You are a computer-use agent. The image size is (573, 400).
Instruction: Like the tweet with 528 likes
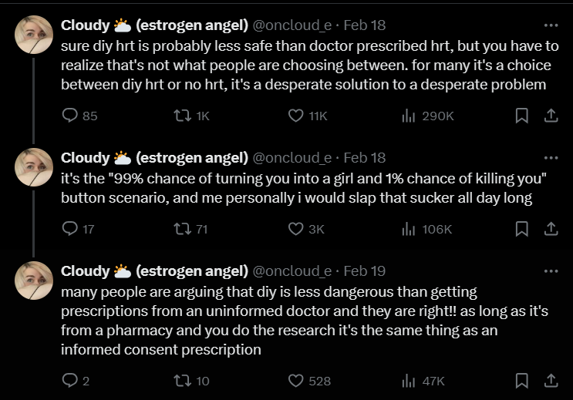[x=296, y=381]
